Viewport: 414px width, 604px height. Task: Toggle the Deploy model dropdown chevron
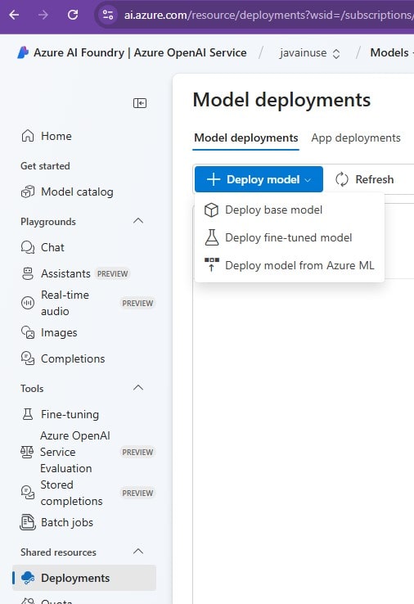click(x=308, y=180)
